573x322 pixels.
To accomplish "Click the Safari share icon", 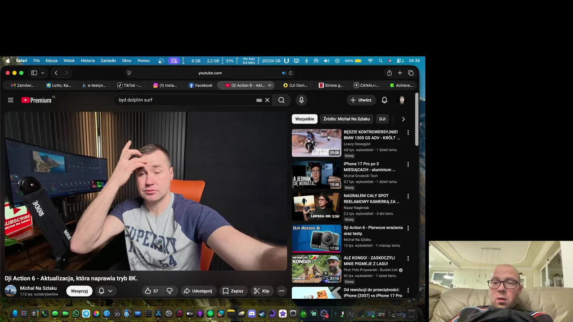I will coord(389,73).
